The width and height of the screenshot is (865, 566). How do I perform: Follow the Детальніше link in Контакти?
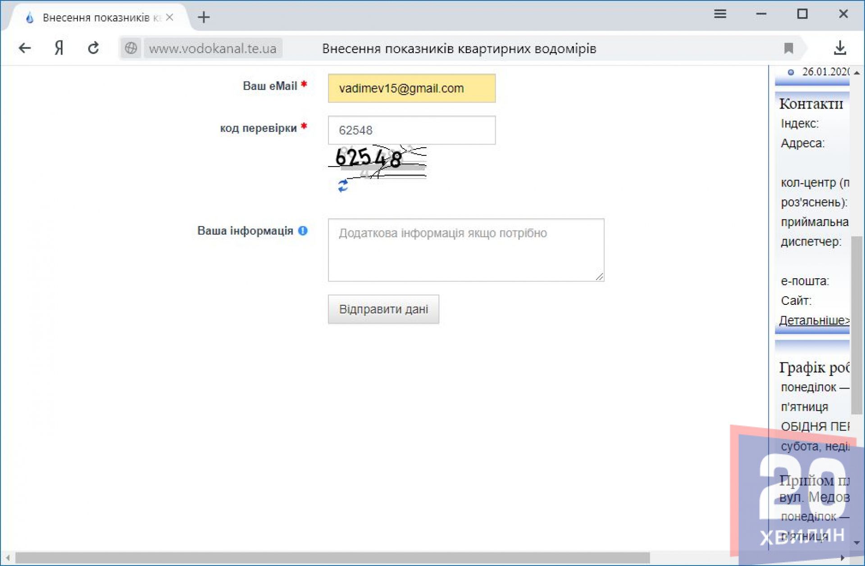(x=814, y=320)
